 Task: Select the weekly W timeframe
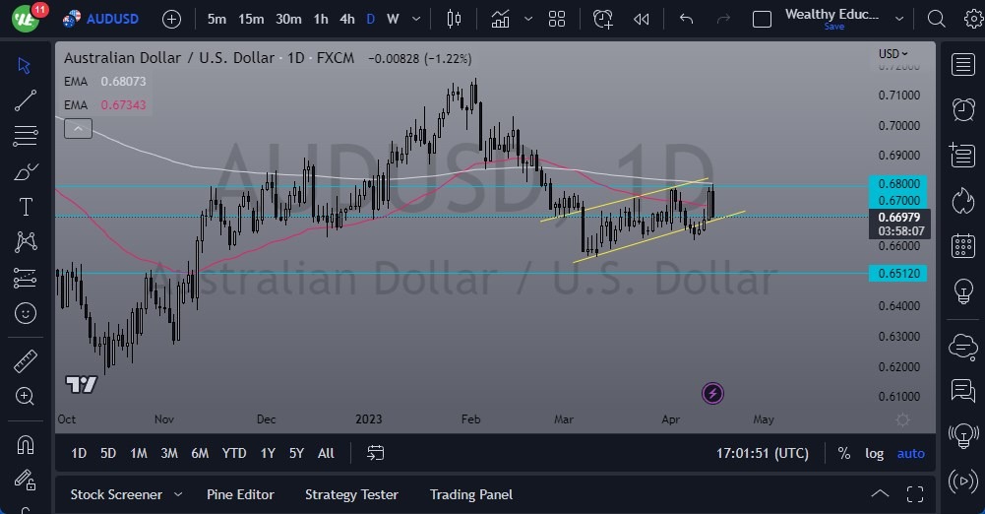coord(394,20)
